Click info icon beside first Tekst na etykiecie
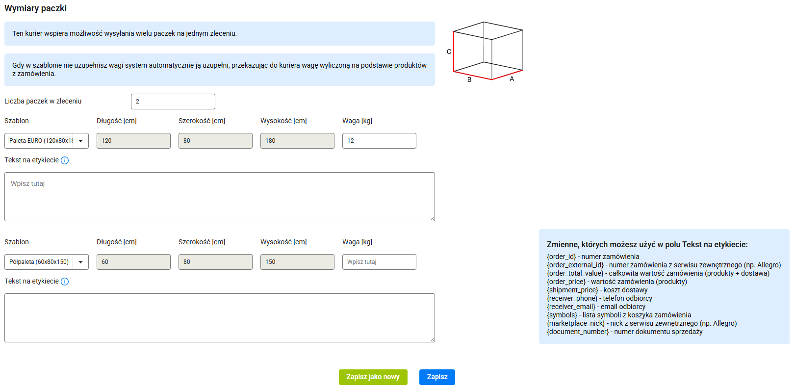Viewport: 795px width, 388px height. [x=65, y=160]
